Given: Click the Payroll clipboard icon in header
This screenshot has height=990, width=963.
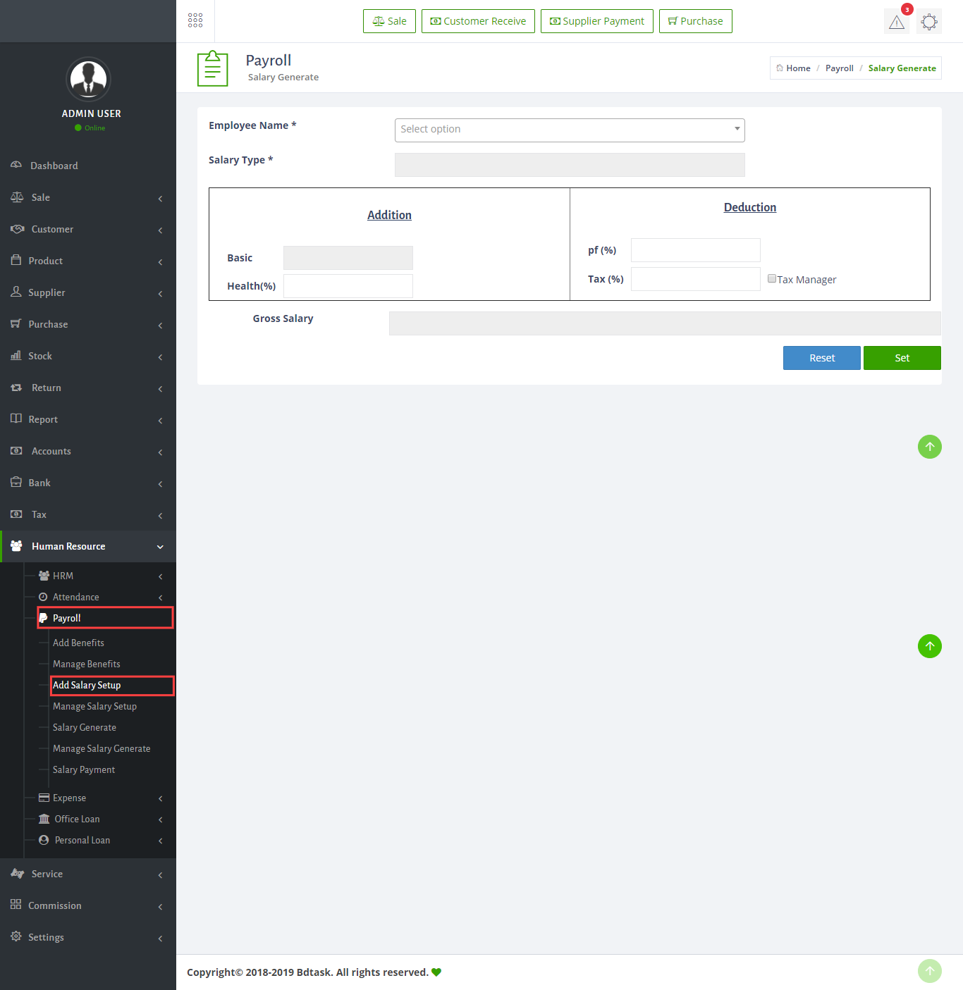Looking at the screenshot, I should (212, 68).
